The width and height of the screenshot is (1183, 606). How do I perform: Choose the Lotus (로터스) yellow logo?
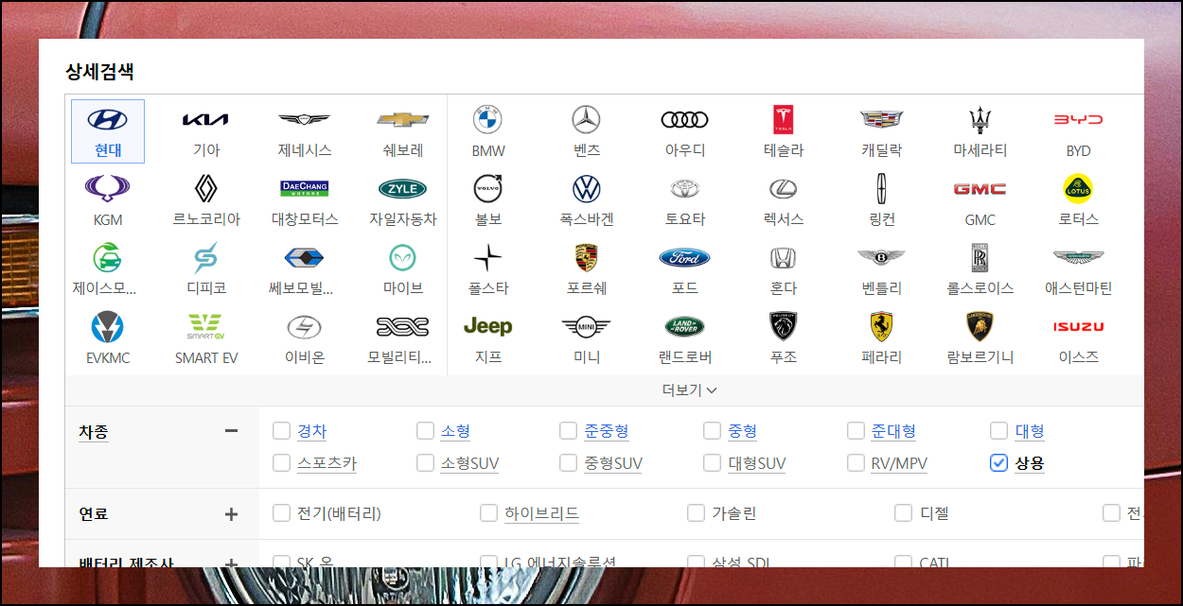[x=1078, y=188]
